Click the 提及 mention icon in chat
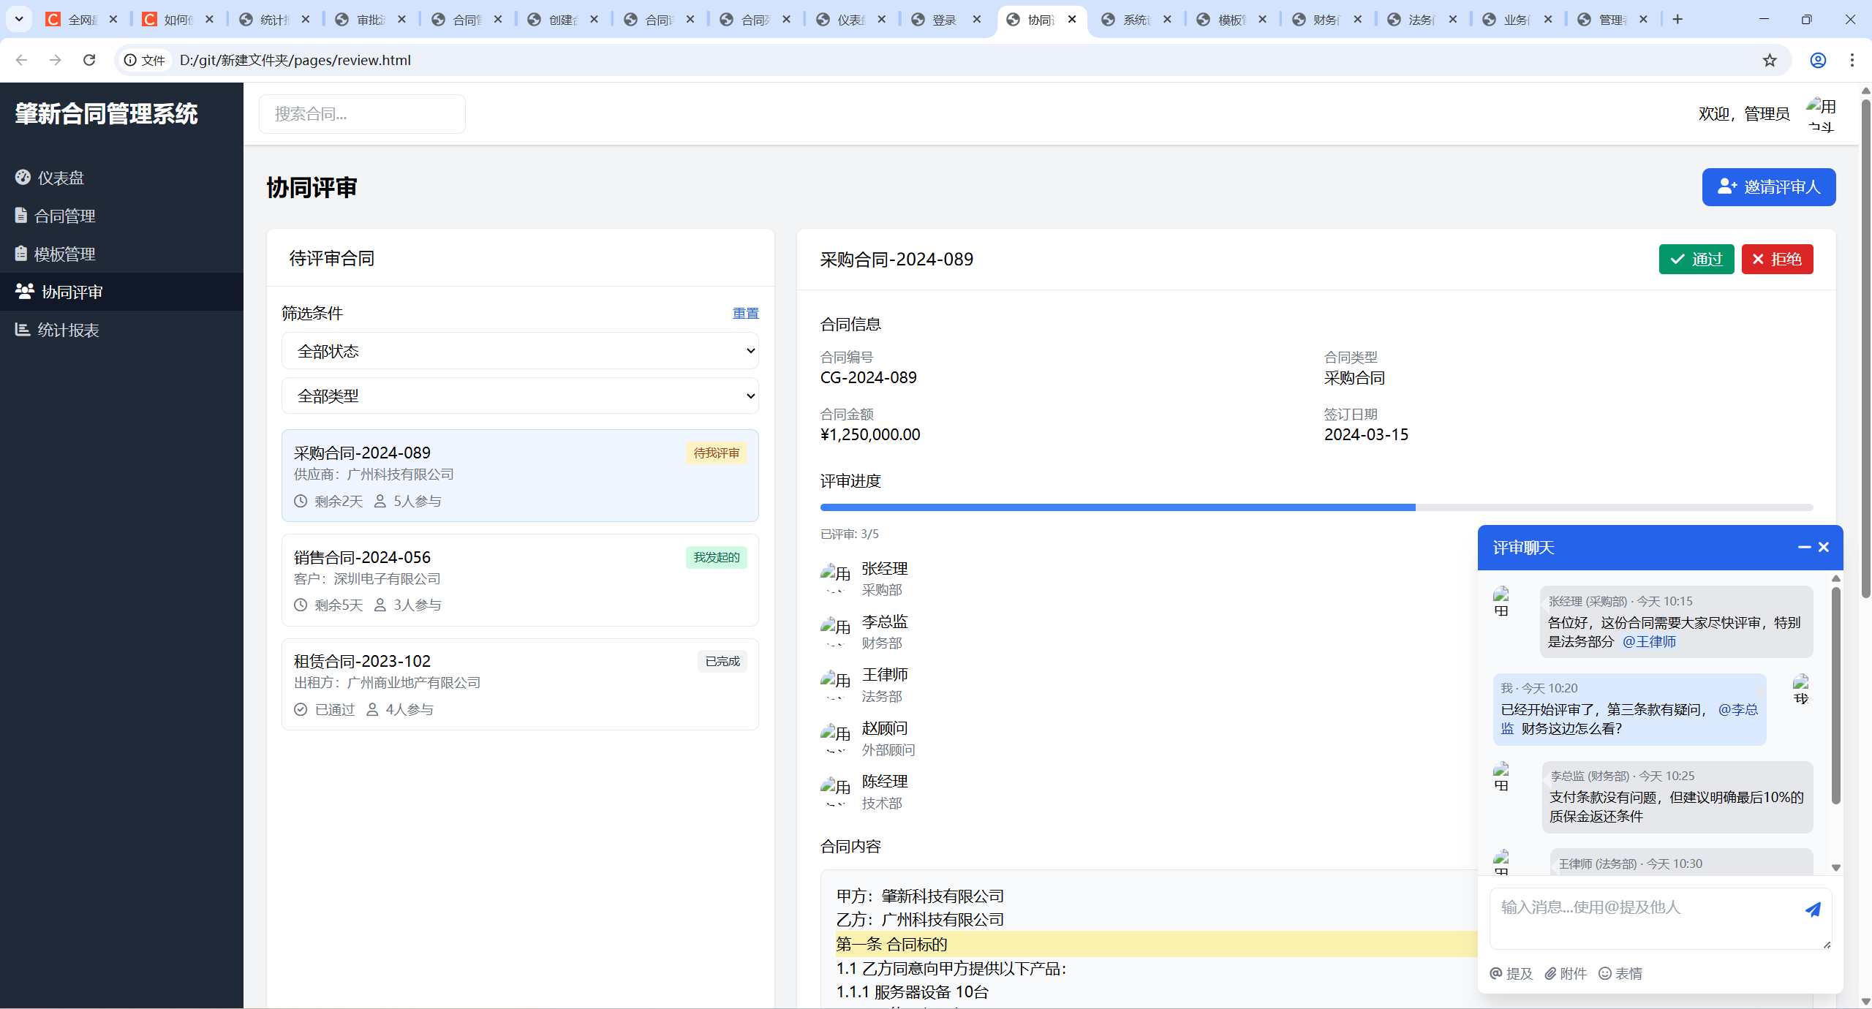 pos(1497,973)
